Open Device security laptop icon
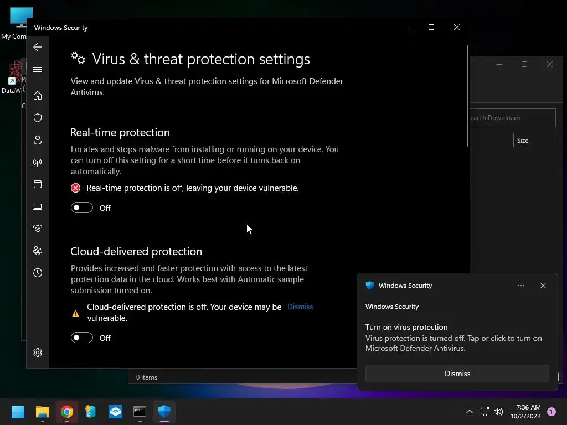 coord(38,206)
